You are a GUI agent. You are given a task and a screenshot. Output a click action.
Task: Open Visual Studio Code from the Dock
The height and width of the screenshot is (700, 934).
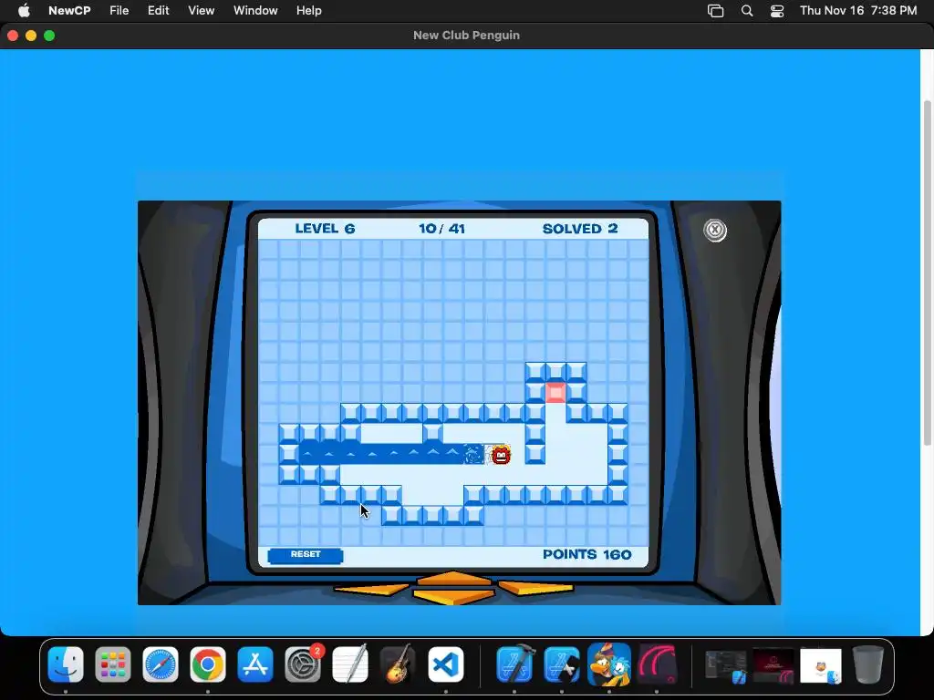point(445,664)
